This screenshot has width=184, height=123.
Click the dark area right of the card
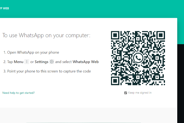pyautogui.click(x=181, y=77)
